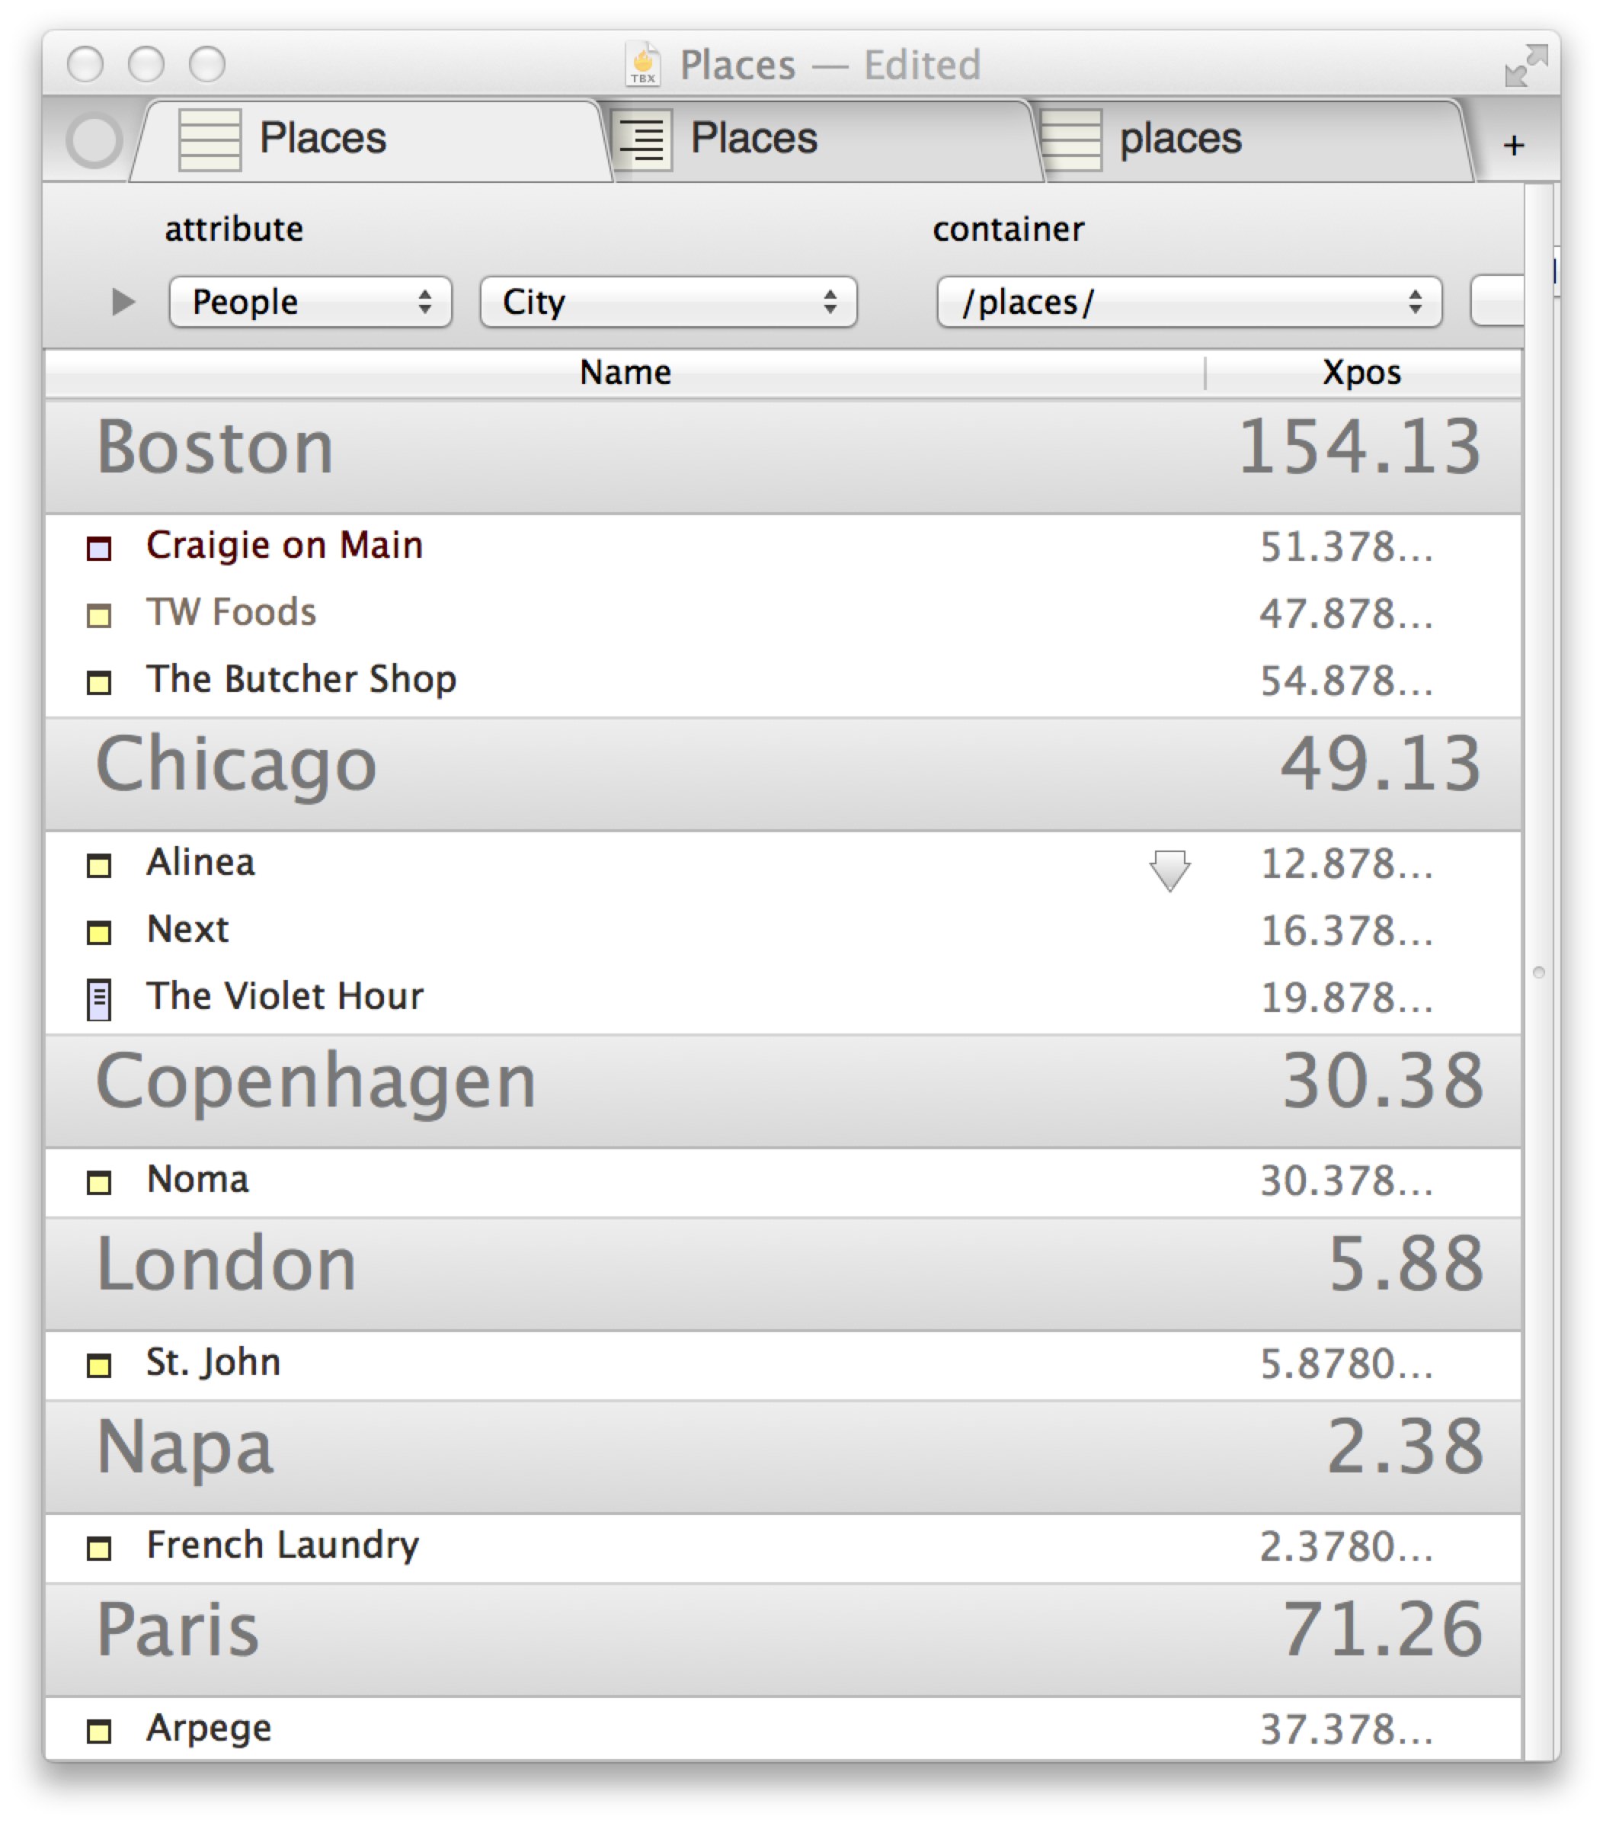Click Xpos value 54.878... for Butcher Shop

click(x=1346, y=682)
